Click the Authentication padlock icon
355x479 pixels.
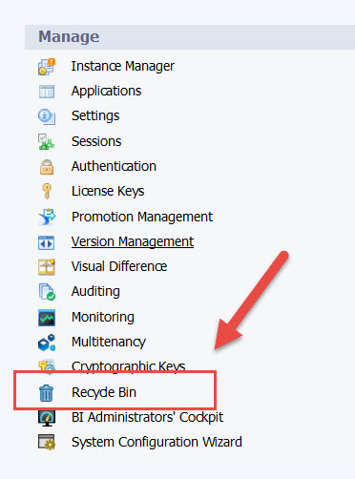(47, 167)
